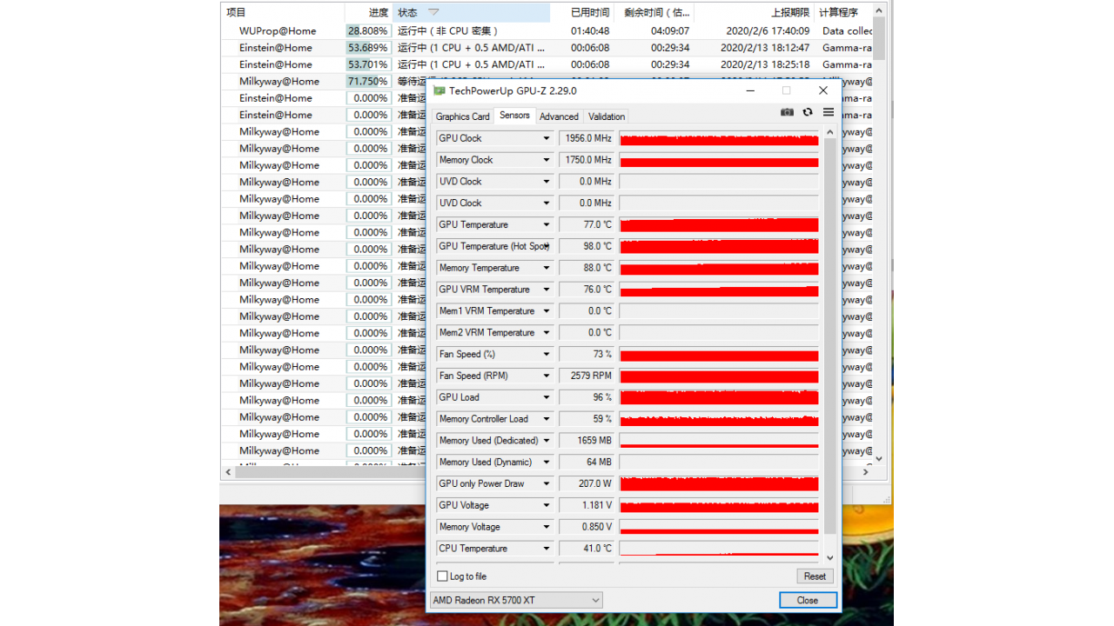Select the Milkyway@Home row at 71.750%

[547, 81]
